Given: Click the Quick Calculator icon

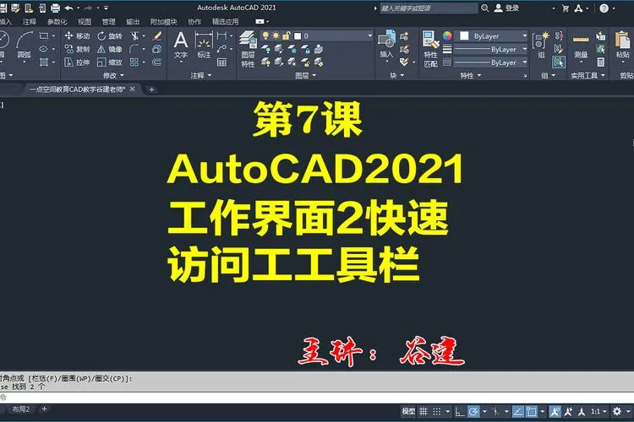Looking at the screenshot, I should (x=601, y=62).
